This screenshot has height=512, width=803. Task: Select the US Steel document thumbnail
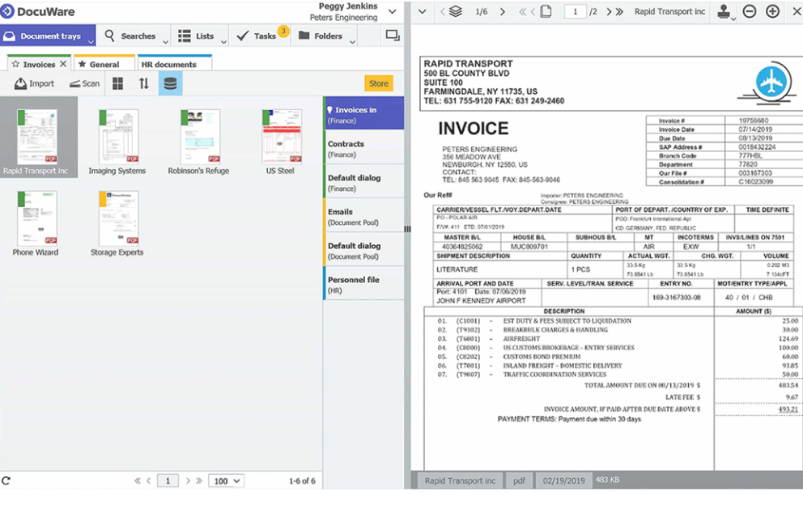point(282,137)
